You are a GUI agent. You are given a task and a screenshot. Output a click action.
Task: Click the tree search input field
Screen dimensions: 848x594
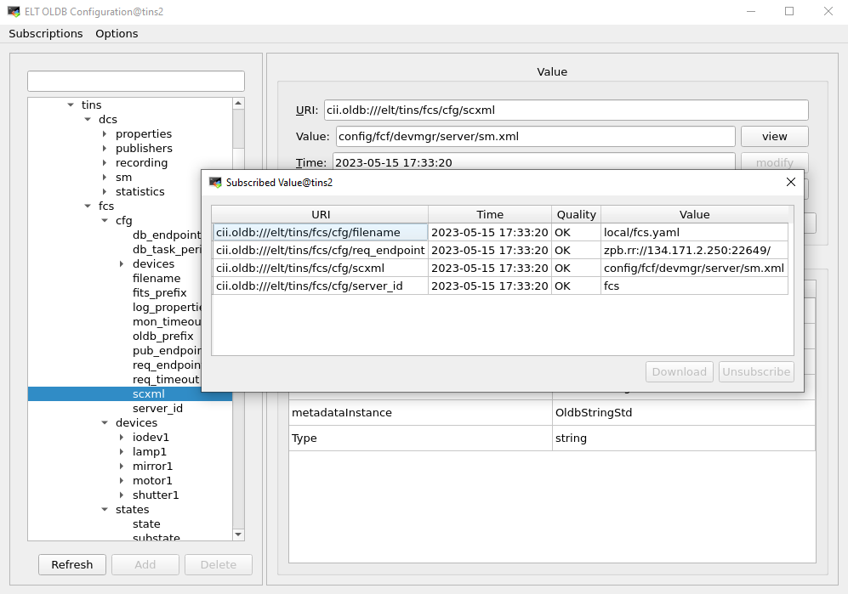(x=136, y=82)
